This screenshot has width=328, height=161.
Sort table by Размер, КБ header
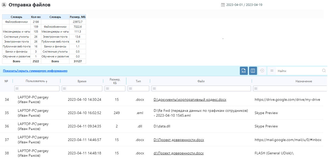115,81
